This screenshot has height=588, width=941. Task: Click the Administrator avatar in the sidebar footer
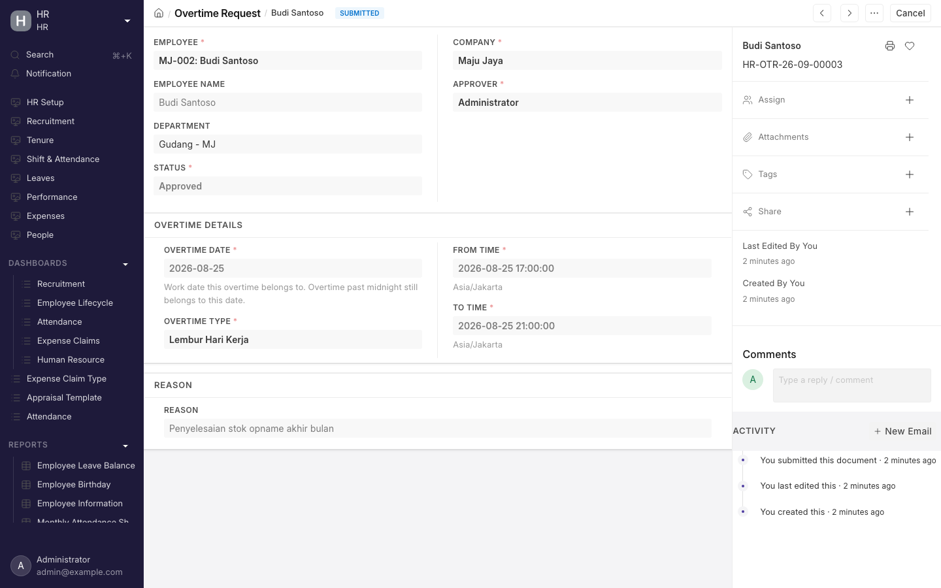pyautogui.click(x=21, y=566)
